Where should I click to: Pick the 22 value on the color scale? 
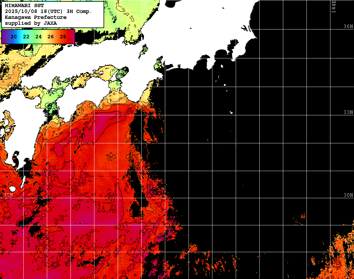pyautogui.click(x=26, y=37)
